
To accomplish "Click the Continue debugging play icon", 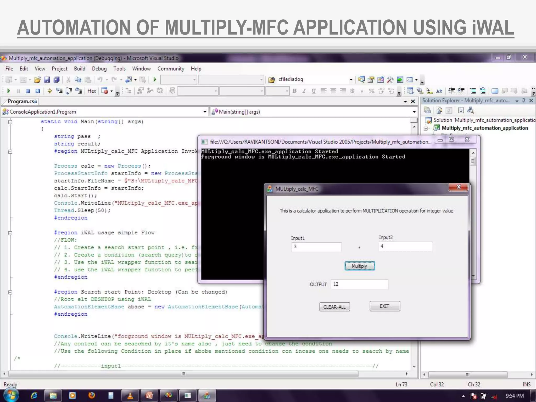I will click(x=9, y=91).
